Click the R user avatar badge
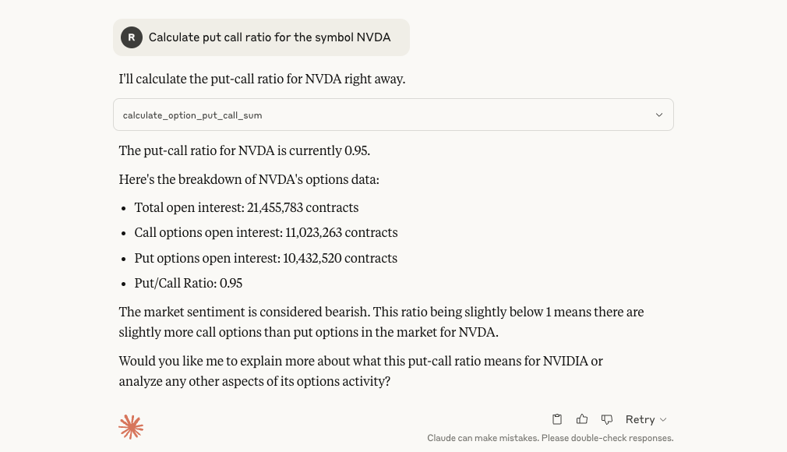This screenshot has width=787, height=452. [131, 37]
